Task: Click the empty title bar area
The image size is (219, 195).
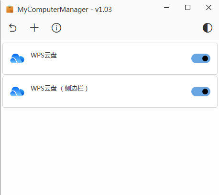Action: pyautogui.click(x=137, y=8)
